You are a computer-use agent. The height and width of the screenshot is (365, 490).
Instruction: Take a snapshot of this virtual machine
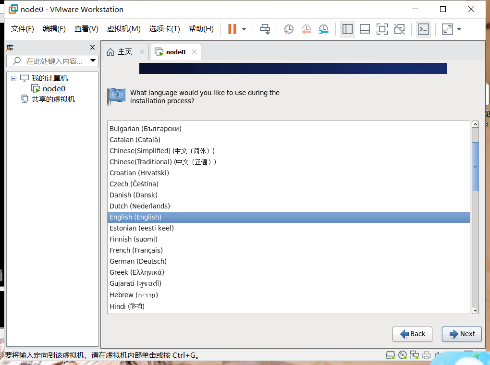(x=288, y=29)
